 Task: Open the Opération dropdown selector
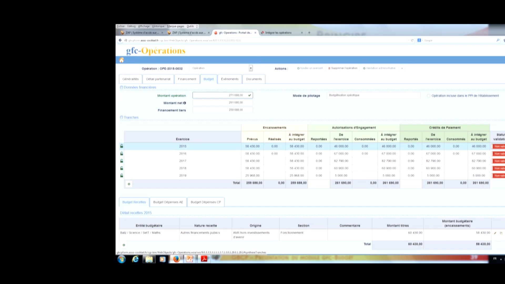pos(251,68)
